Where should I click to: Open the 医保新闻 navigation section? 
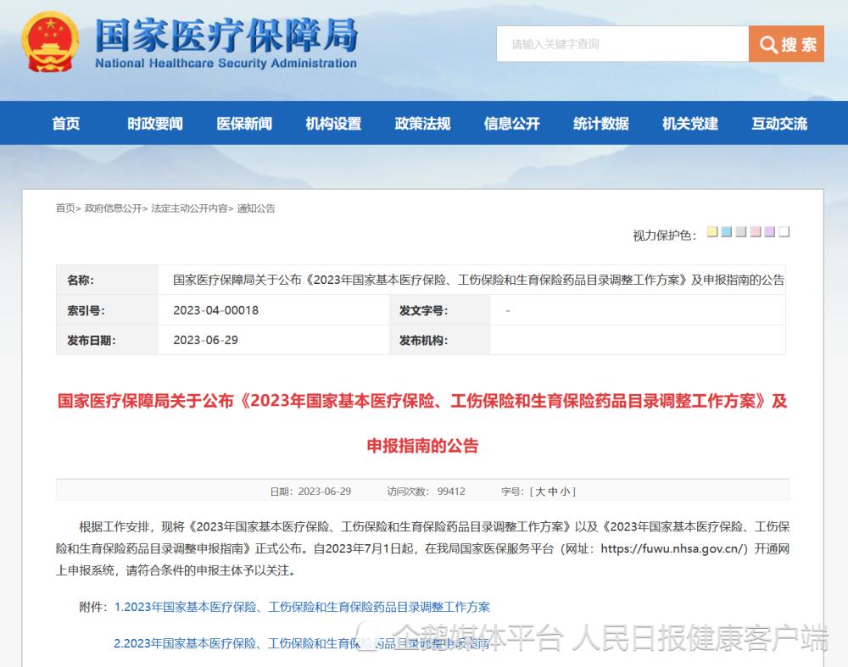244,123
